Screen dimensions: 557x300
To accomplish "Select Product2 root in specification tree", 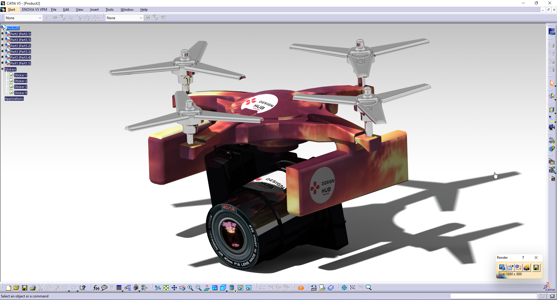I will [x=13, y=28].
